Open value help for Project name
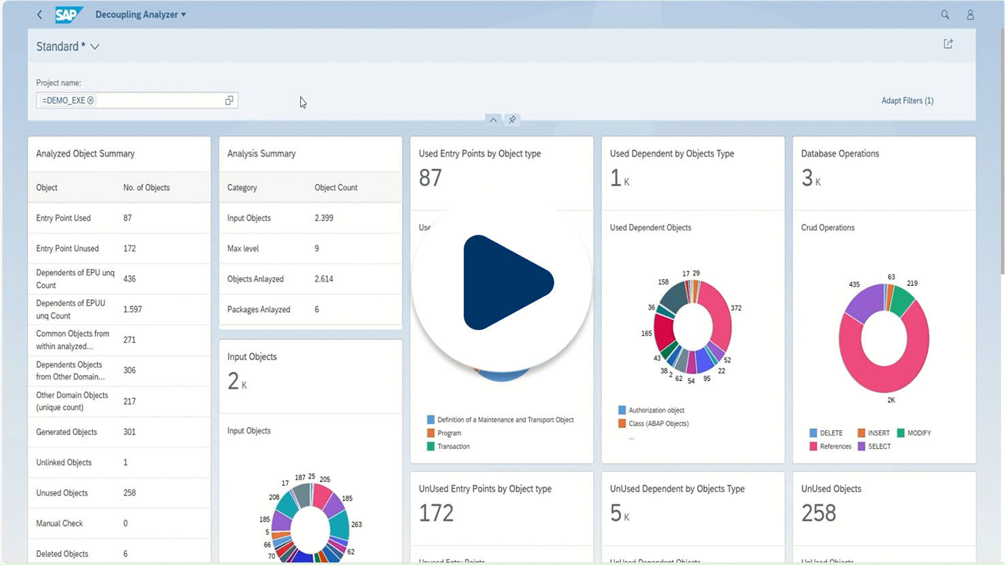 click(x=229, y=100)
